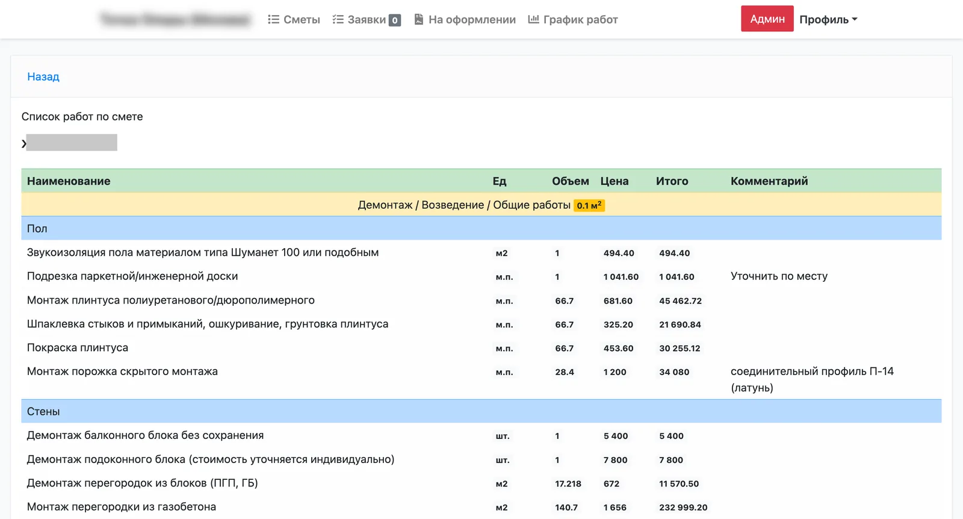963x519 pixels.
Task: Open the На оформлении menu item
Action: [x=465, y=19]
